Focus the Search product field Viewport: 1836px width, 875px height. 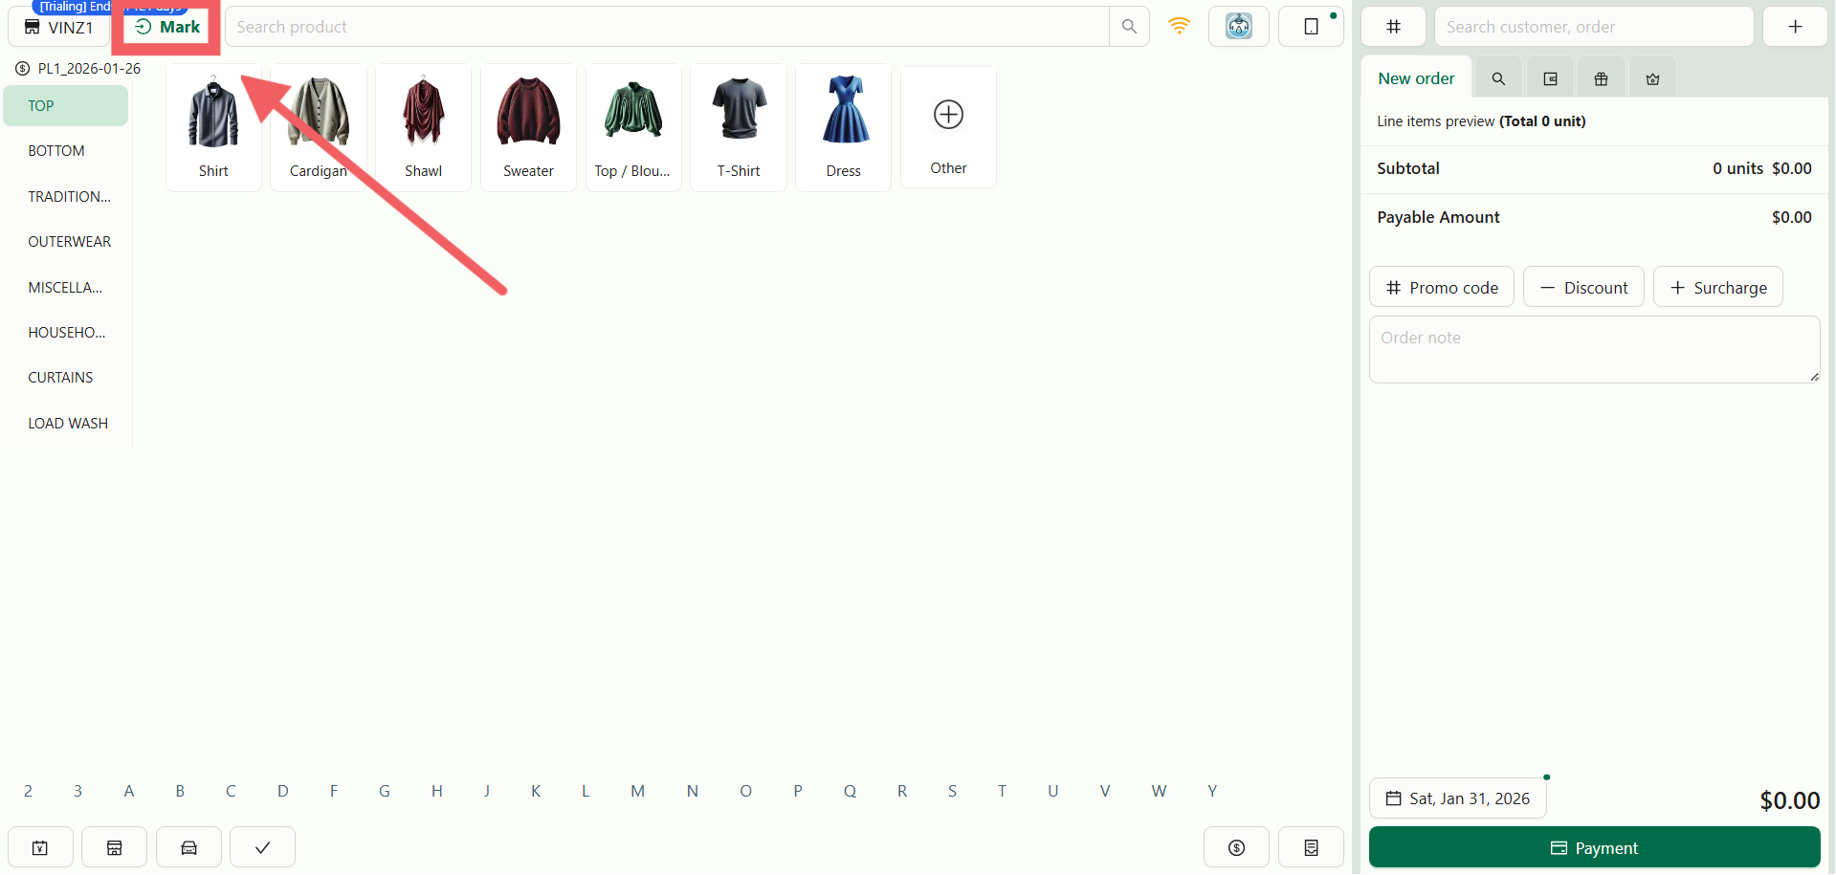click(x=668, y=27)
